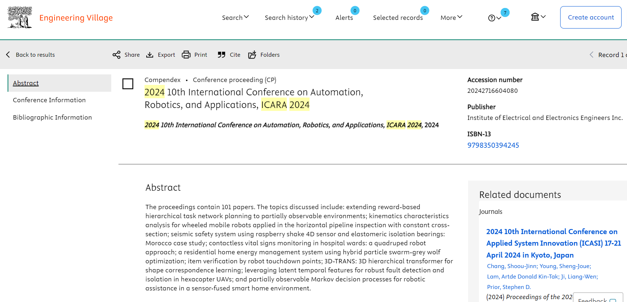The image size is (627, 302).
Task: Click the Export label in toolbar
Action: (167, 55)
